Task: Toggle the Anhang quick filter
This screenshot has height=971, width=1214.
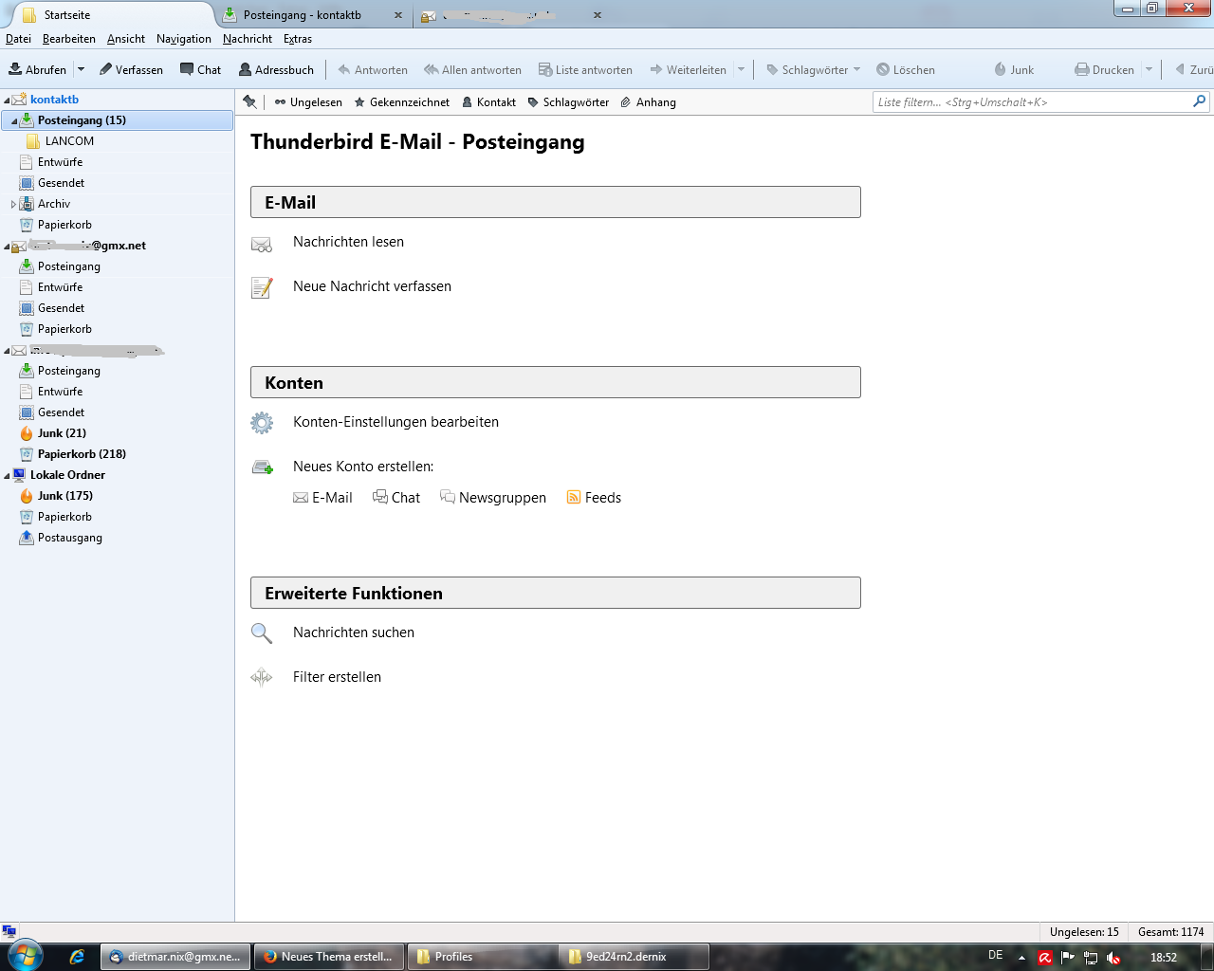Action: tap(648, 102)
